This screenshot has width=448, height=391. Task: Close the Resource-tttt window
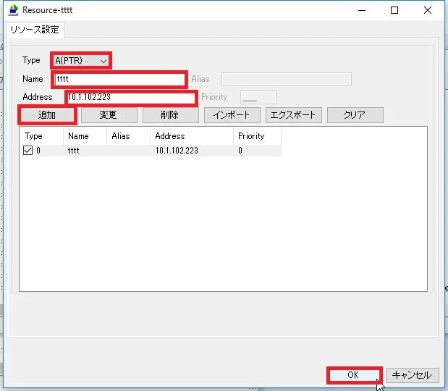[x=428, y=10]
